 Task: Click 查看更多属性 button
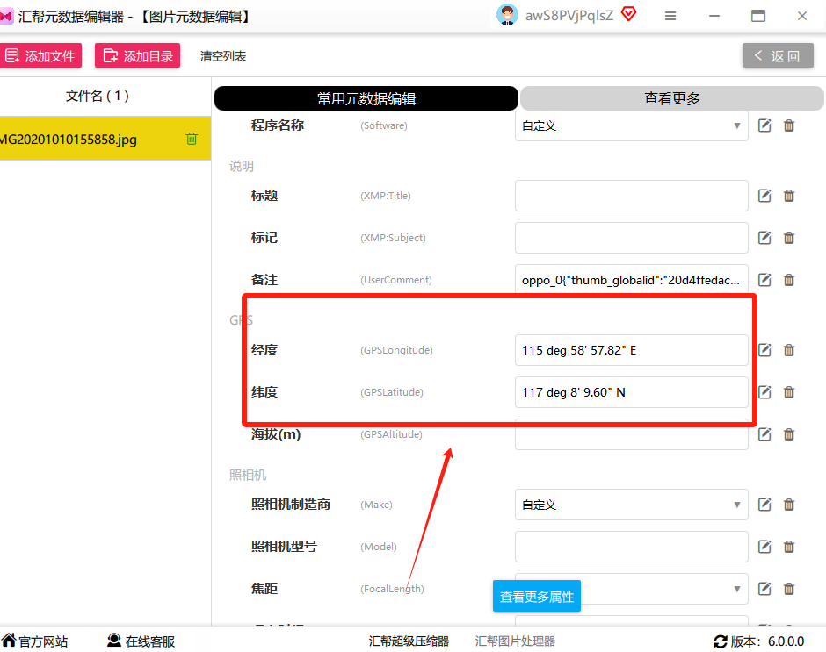537,596
